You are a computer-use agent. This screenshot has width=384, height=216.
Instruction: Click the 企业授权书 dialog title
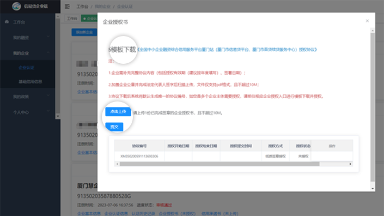tap(115, 22)
